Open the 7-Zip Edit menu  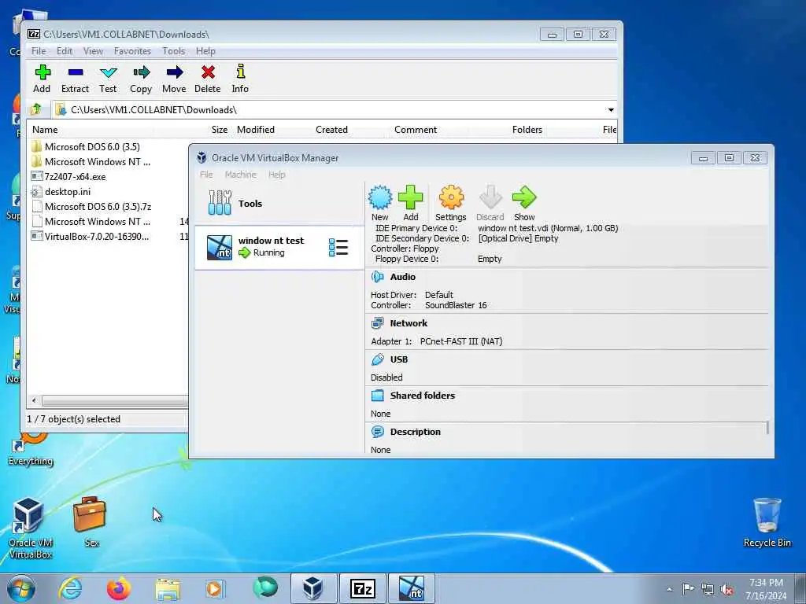[65, 51]
